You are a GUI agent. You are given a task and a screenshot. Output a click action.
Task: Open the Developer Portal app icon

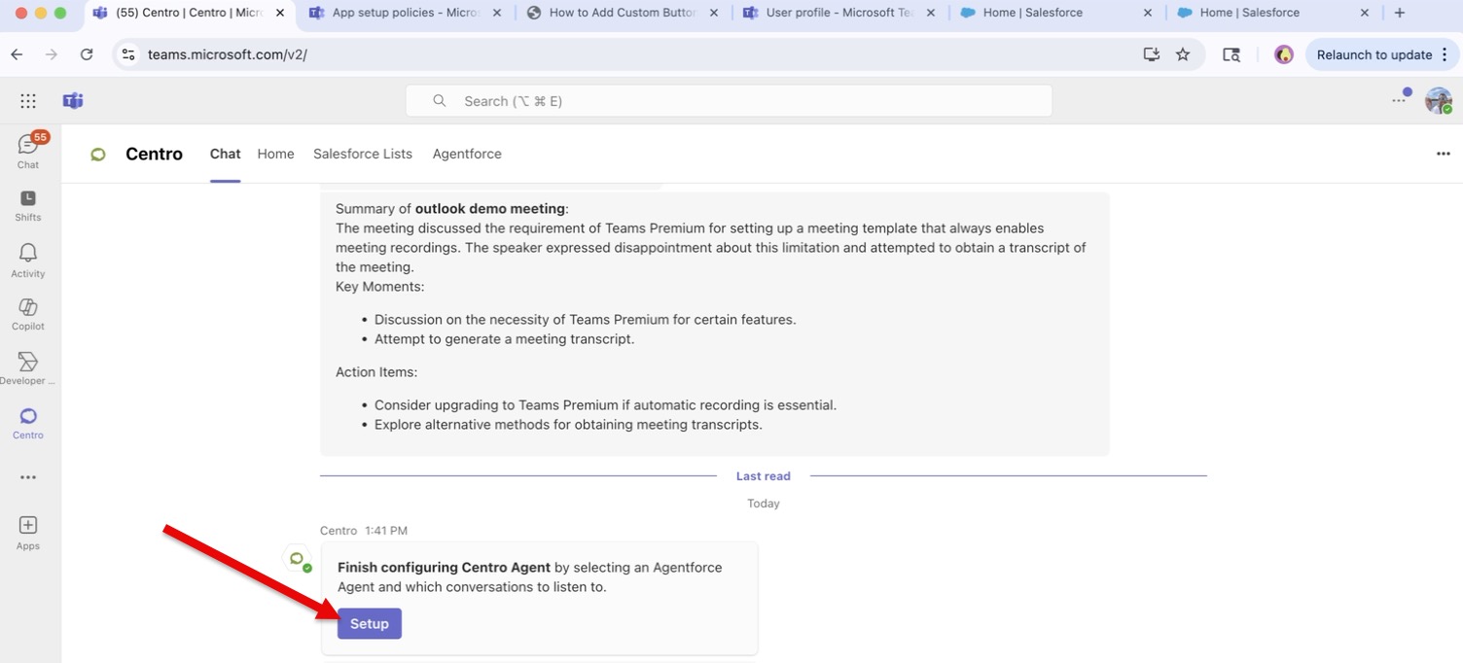pos(28,368)
